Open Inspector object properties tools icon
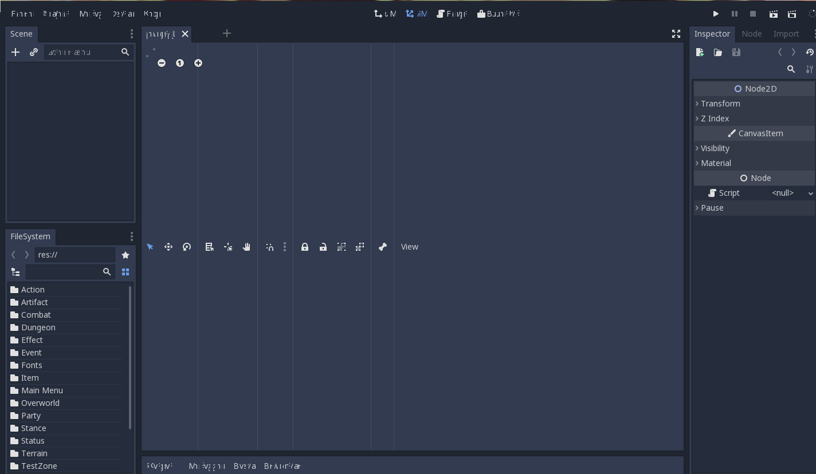Image resolution: width=816 pixels, height=474 pixels. pyautogui.click(x=810, y=69)
